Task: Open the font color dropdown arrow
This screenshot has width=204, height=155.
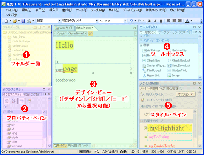Action: tap(191, 21)
